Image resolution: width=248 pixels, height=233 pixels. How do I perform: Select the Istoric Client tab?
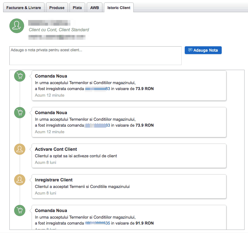pyautogui.click(x=119, y=8)
